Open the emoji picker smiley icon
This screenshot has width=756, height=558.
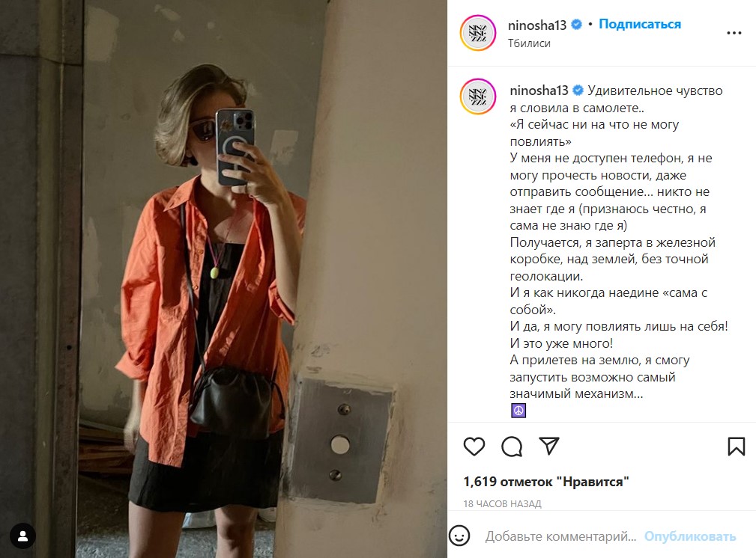(x=459, y=536)
